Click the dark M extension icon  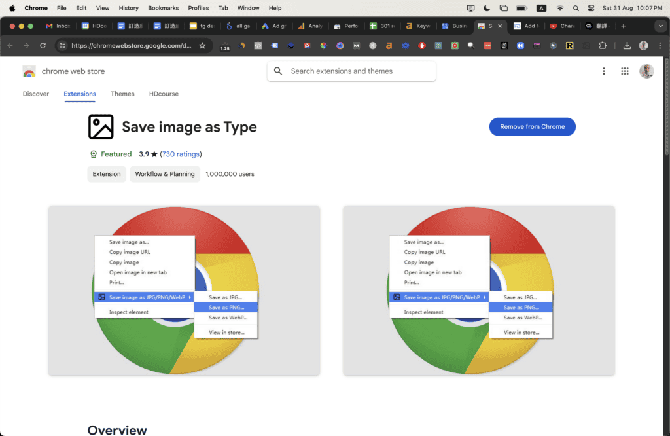(x=357, y=46)
